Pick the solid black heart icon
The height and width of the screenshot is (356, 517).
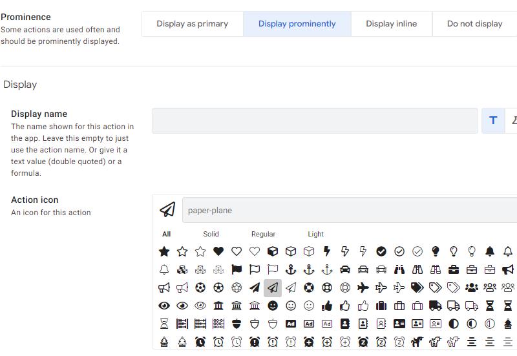click(x=218, y=251)
